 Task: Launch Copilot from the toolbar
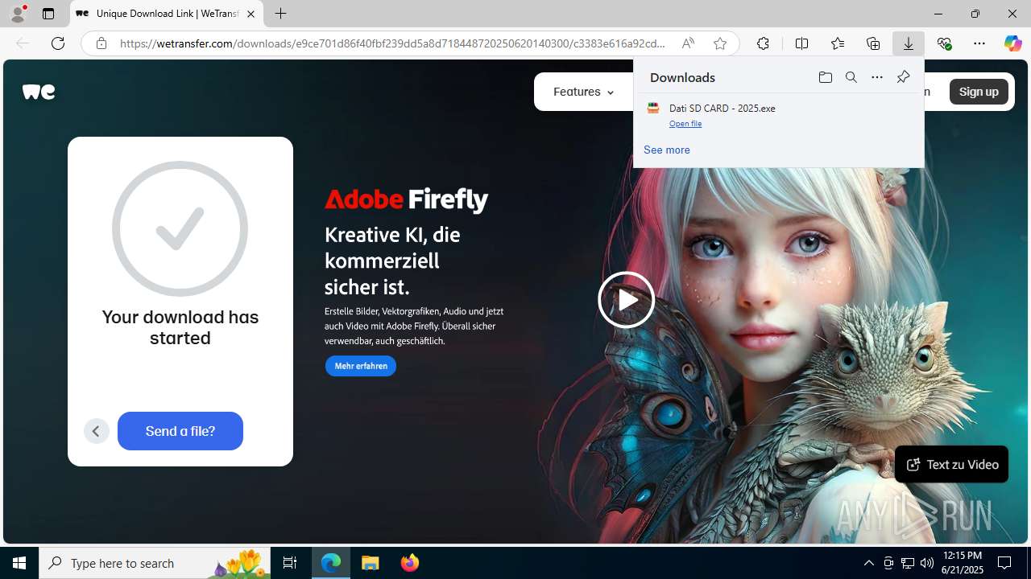pos(1012,43)
